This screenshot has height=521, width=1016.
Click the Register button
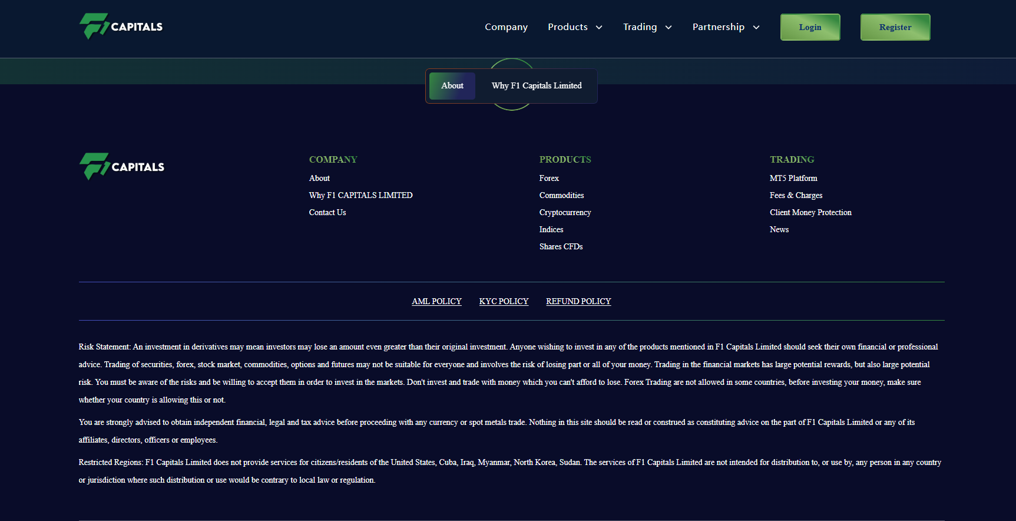coord(895,27)
